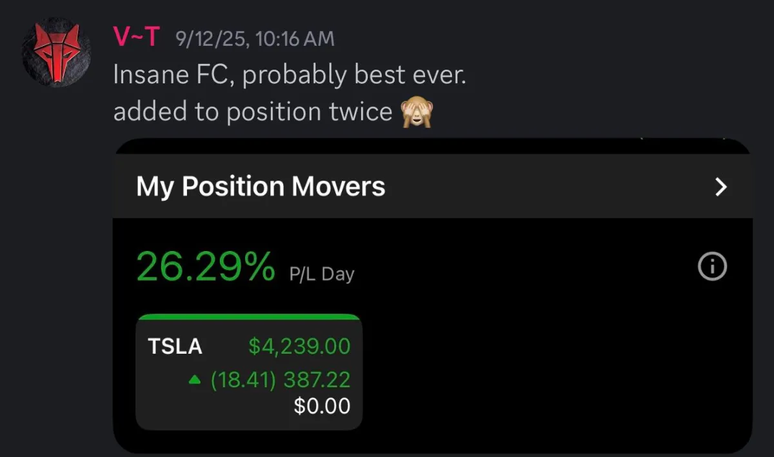Open the My Position Movers header

[261, 187]
